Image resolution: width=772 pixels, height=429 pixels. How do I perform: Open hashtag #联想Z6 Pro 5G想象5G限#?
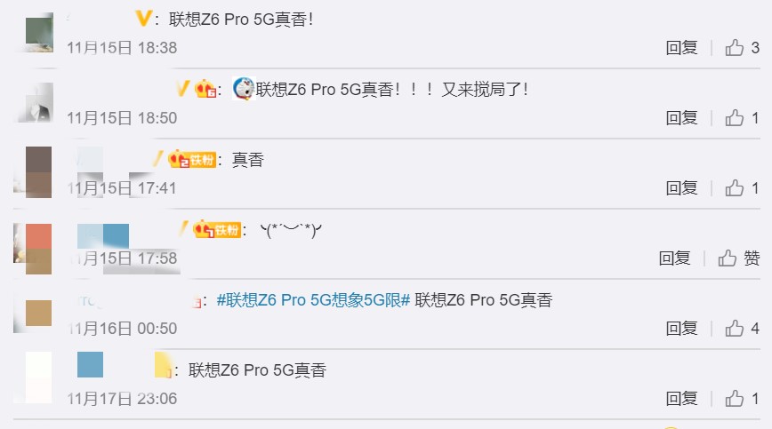click(313, 299)
